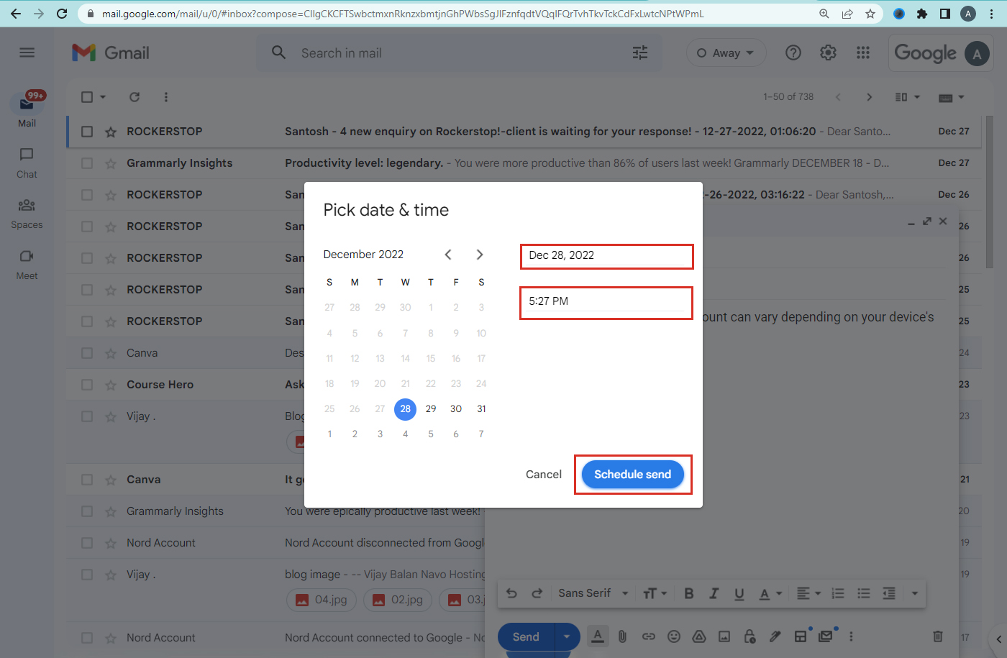1007x658 pixels.
Task: Open More options in the compose toolbar
Action: coord(851,636)
